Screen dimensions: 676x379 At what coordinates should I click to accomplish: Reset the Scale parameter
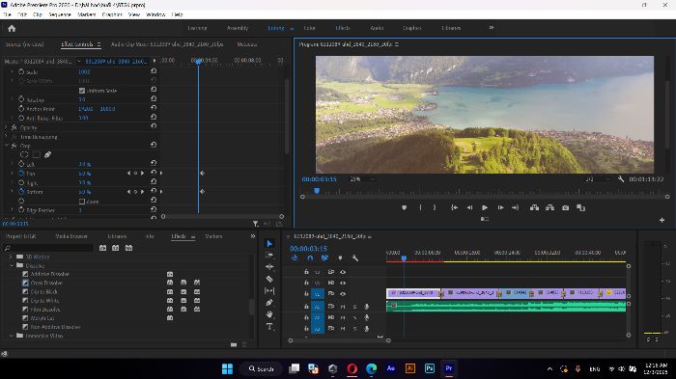coord(154,71)
